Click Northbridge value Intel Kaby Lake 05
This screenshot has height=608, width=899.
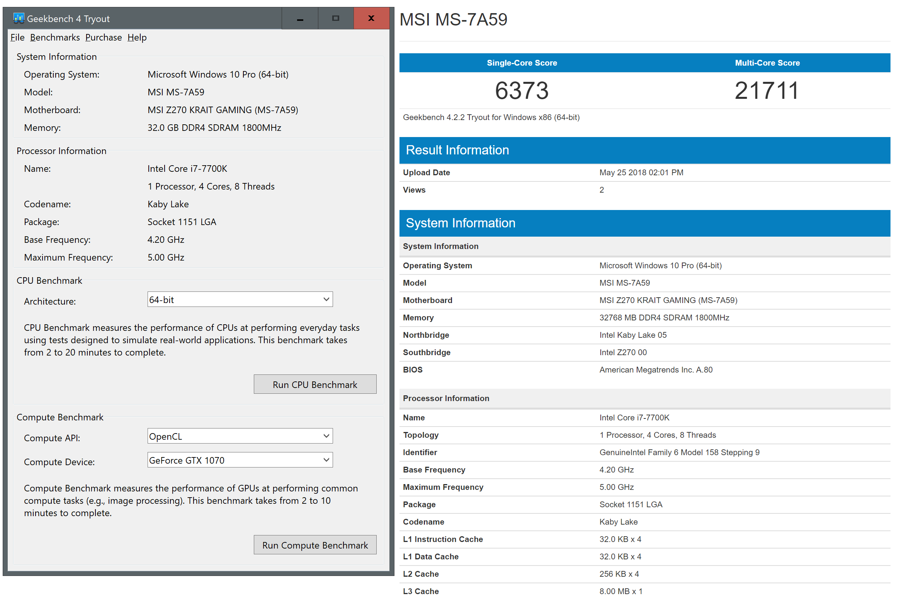pyautogui.click(x=633, y=335)
